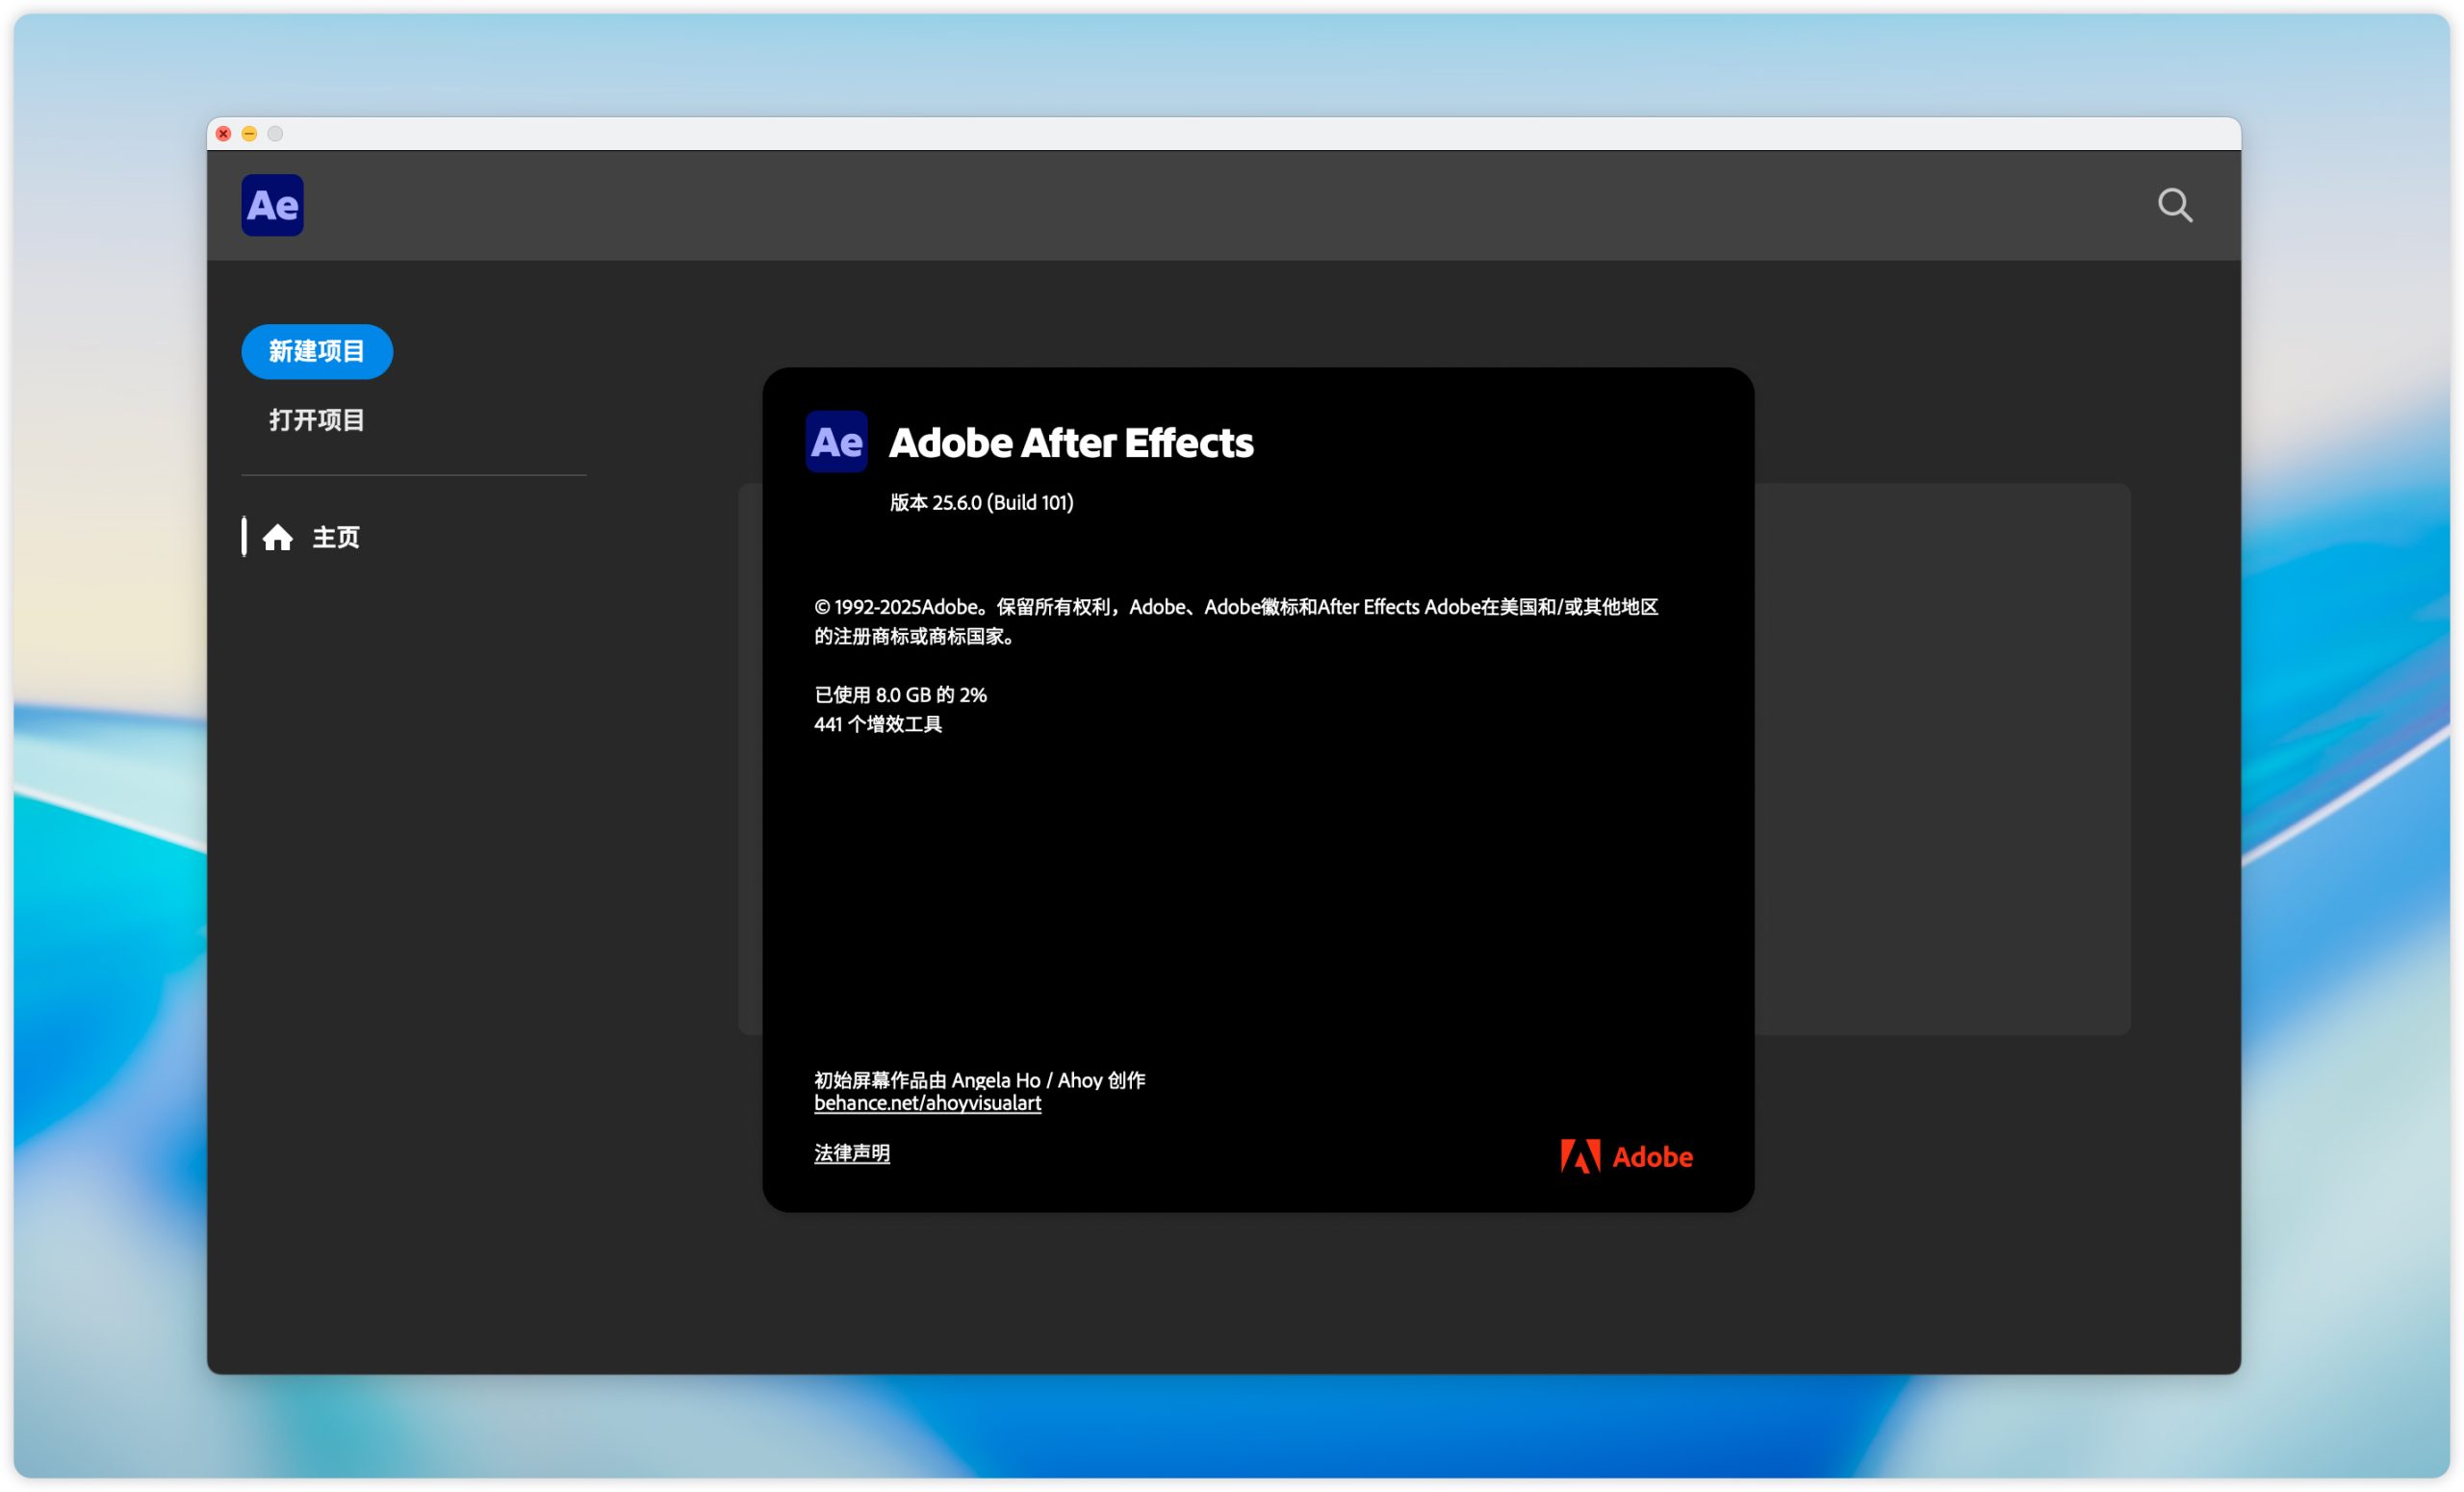
Task: Click the Ae logo inside the About dialog
Action: pos(836,442)
